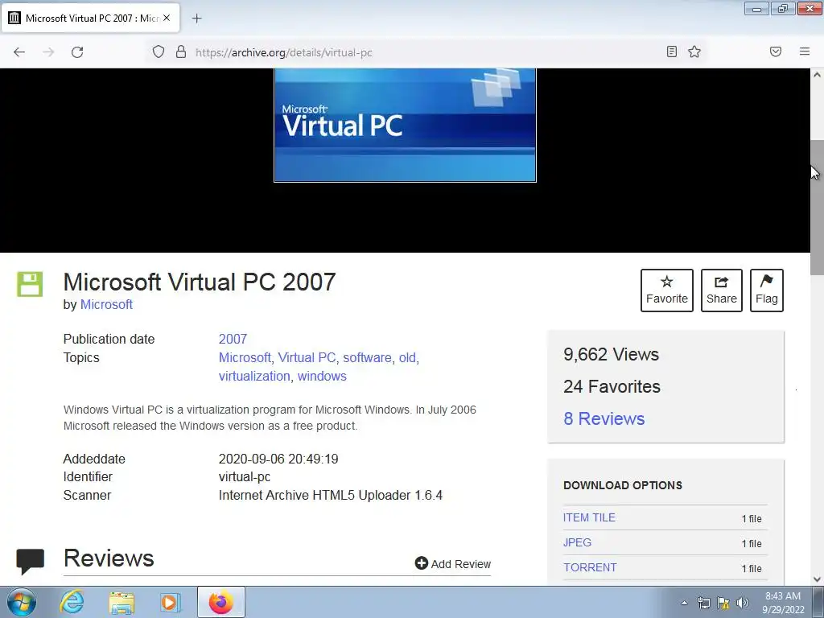Open the 2007 publication date link
This screenshot has height=618, width=824.
[x=233, y=339]
